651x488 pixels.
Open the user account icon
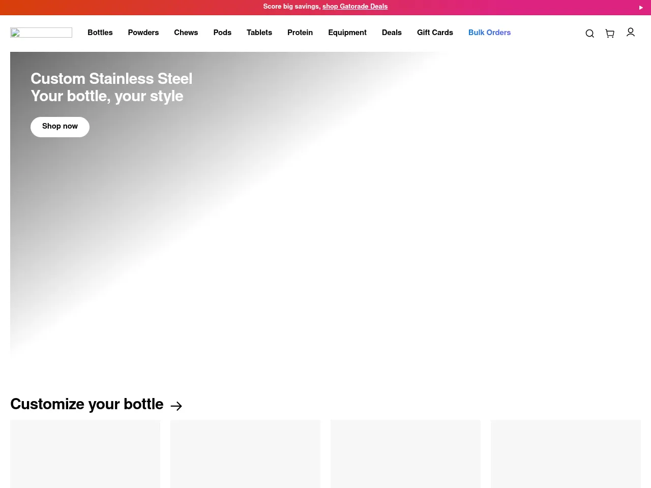click(631, 33)
